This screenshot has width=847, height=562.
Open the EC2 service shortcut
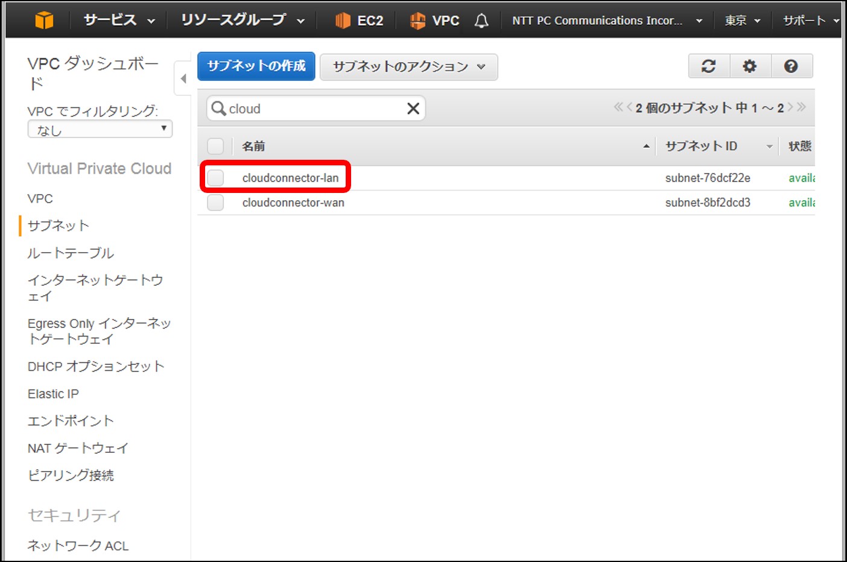(359, 21)
